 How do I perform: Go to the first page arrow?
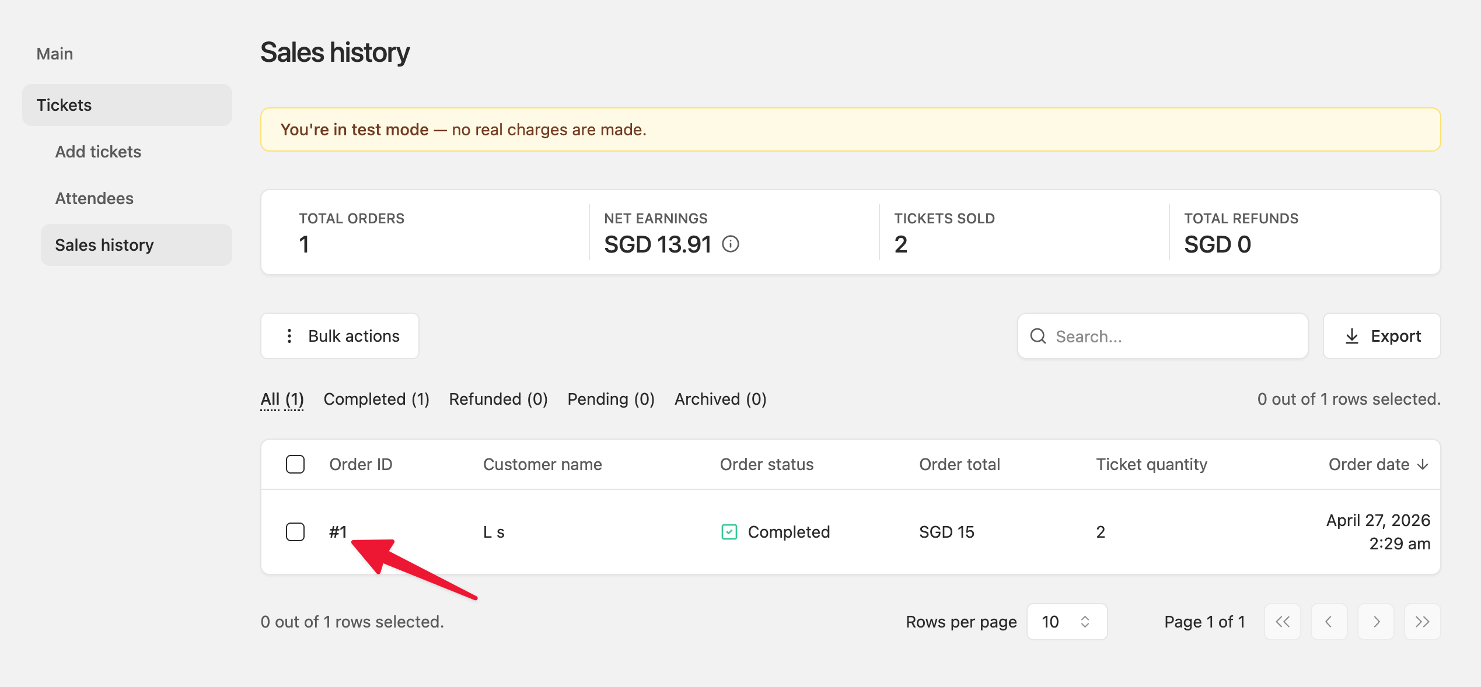point(1283,622)
